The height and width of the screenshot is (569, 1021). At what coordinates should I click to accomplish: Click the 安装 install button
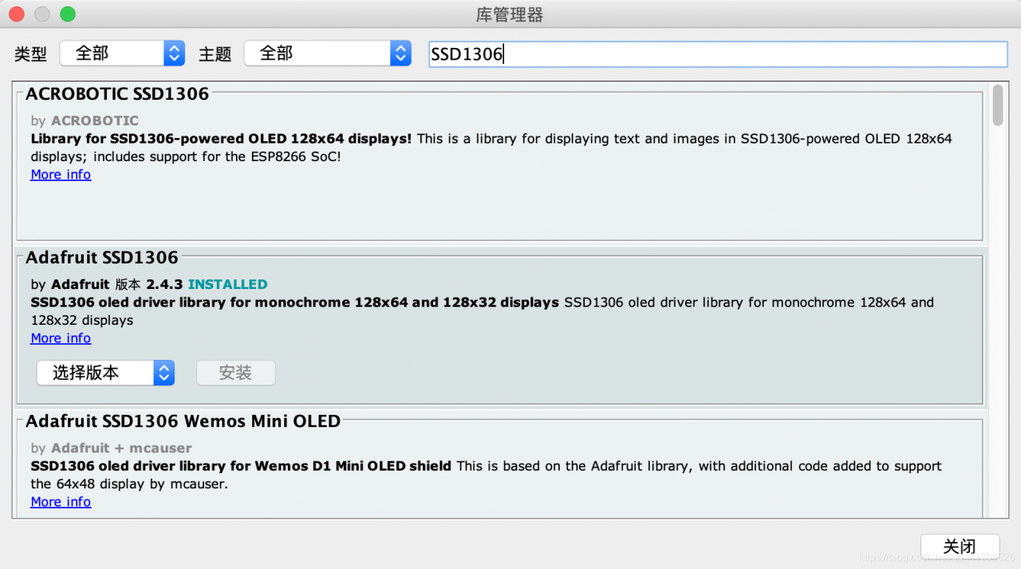coord(236,373)
